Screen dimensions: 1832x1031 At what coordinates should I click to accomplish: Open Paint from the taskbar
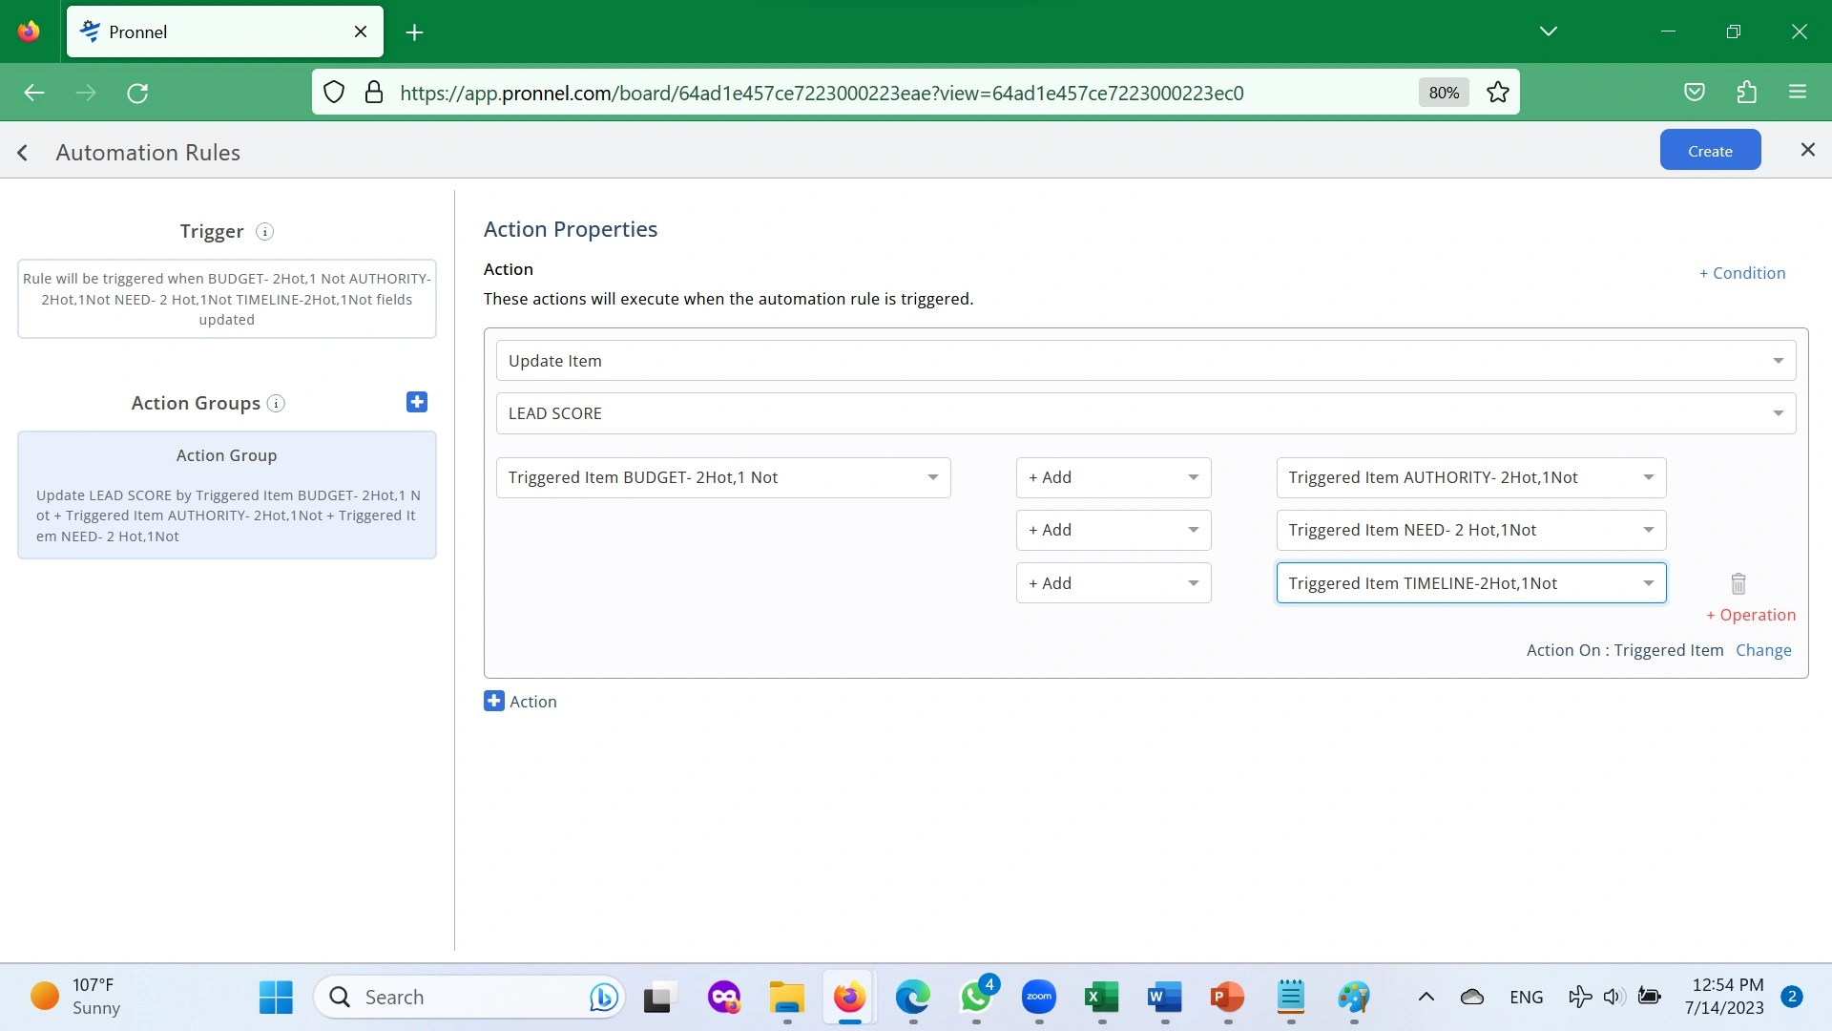pos(1354,998)
